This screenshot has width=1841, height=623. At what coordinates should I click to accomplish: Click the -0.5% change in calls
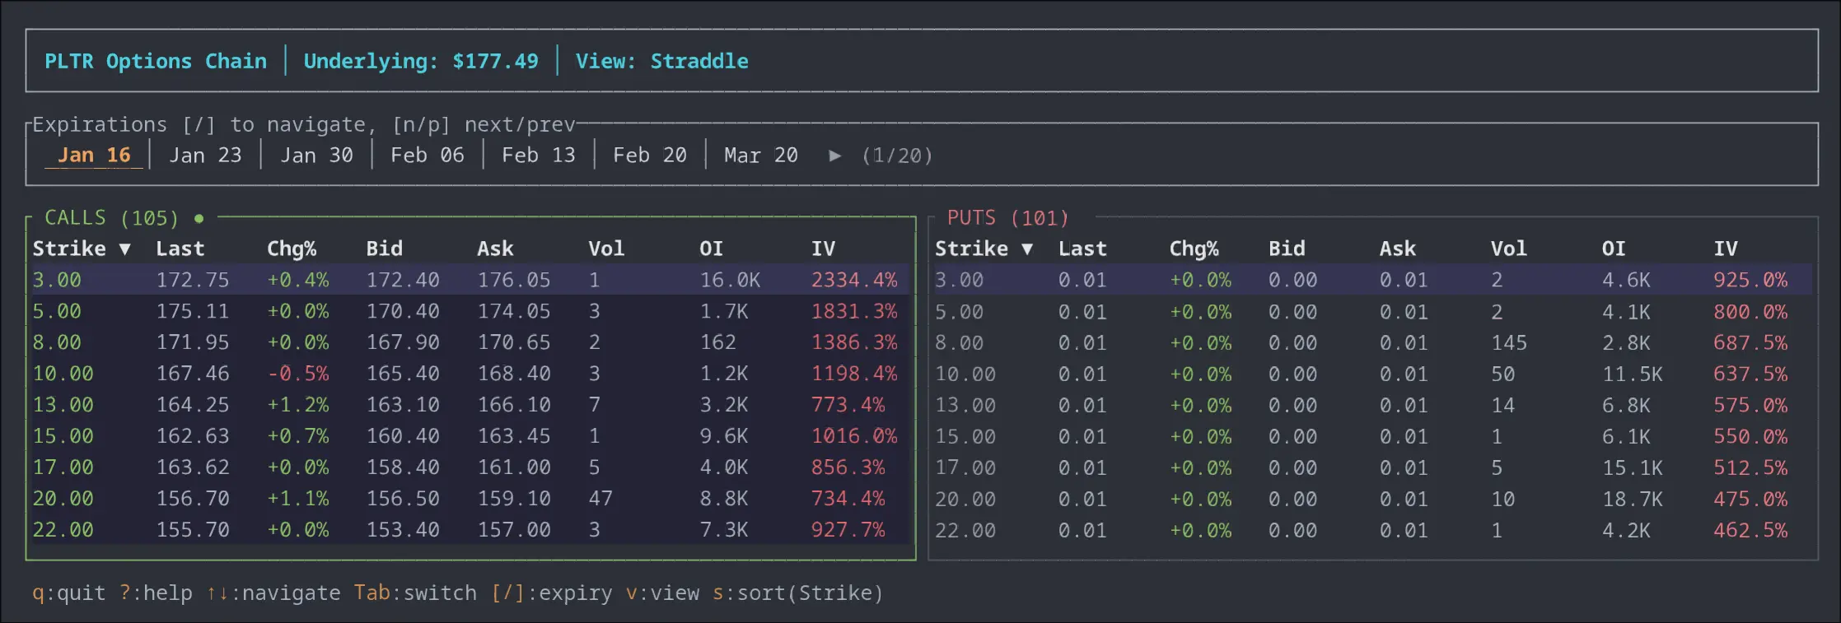pyautogui.click(x=298, y=374)
